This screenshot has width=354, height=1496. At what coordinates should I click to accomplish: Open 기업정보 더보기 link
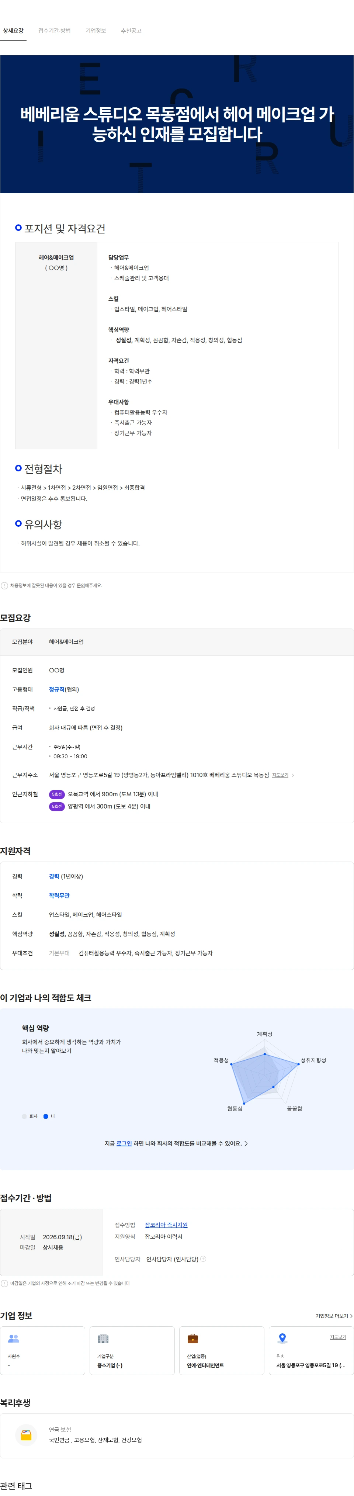pyautogui.click(x=334, y=1316)
